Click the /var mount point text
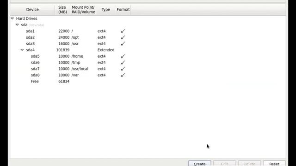 75,75
